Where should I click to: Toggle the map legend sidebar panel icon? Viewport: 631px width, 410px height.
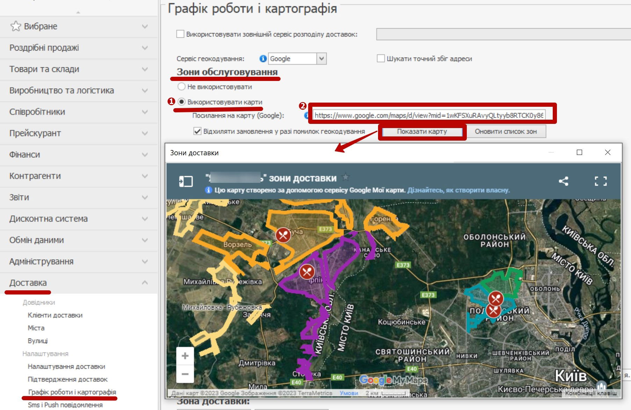click(x=186, y=181)
